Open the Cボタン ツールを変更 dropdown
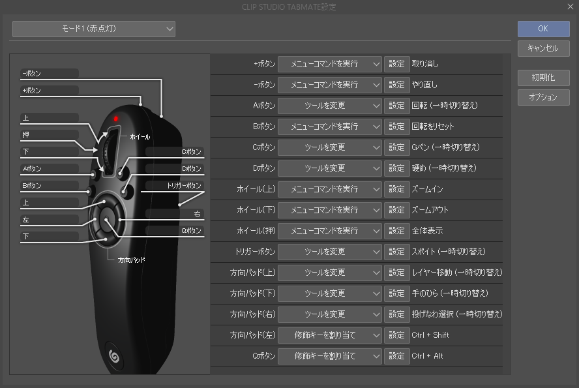The image size is (579, 388). click(329, 147)
